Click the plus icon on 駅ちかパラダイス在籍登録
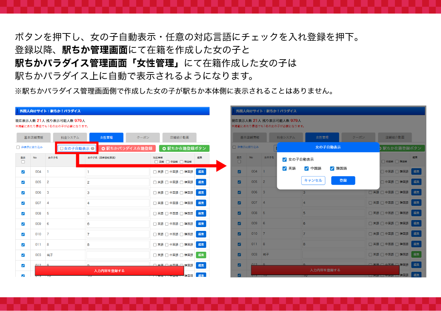 [x=103, y=148]
